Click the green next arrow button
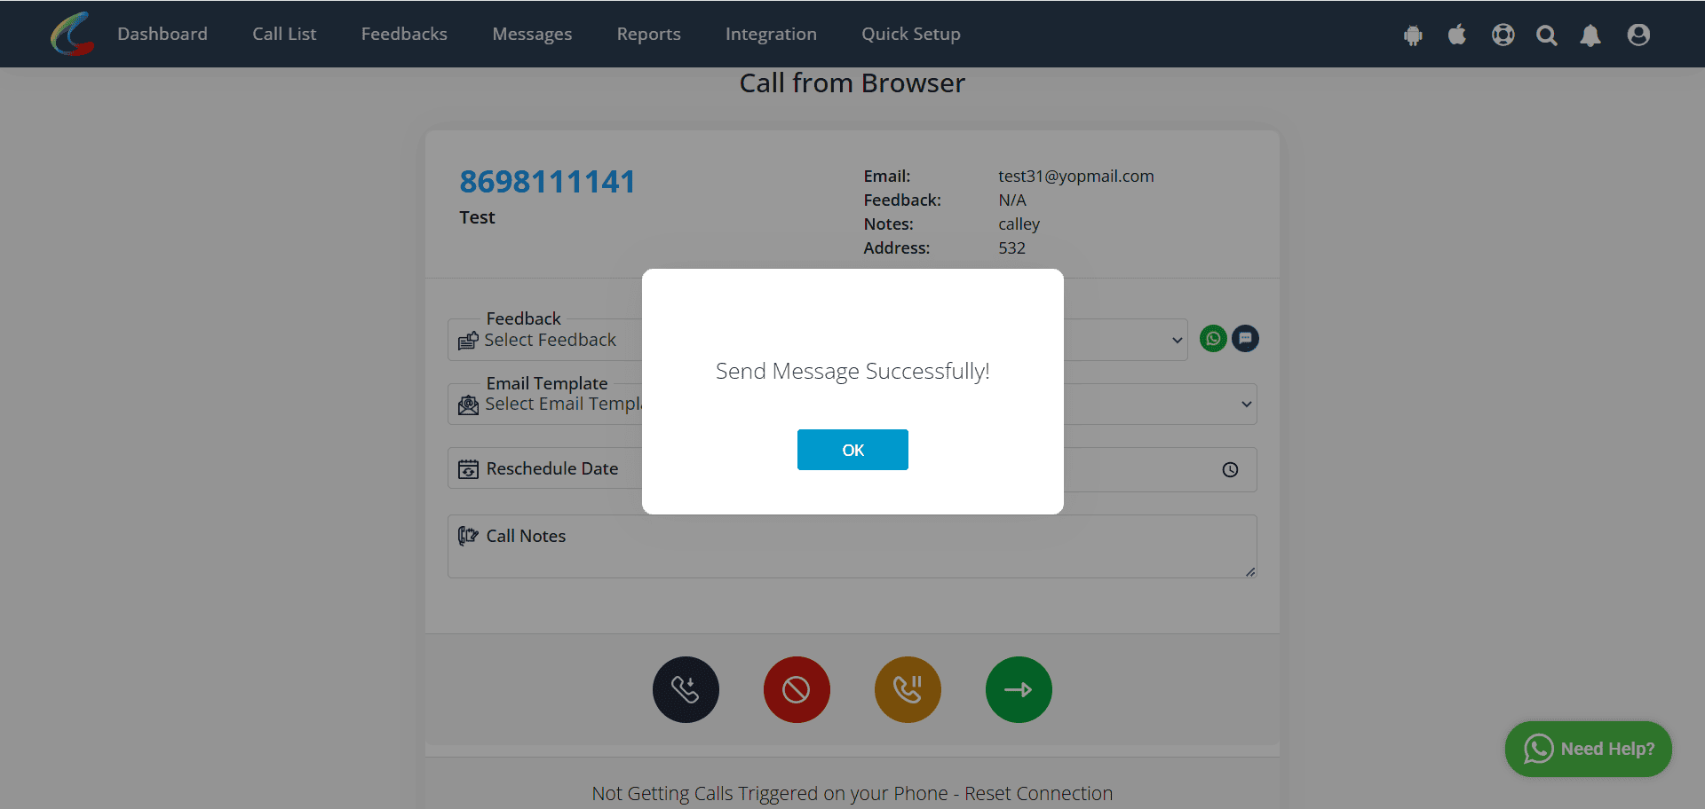This screenshot has height=809, width=1705. tap(1019, 689)
